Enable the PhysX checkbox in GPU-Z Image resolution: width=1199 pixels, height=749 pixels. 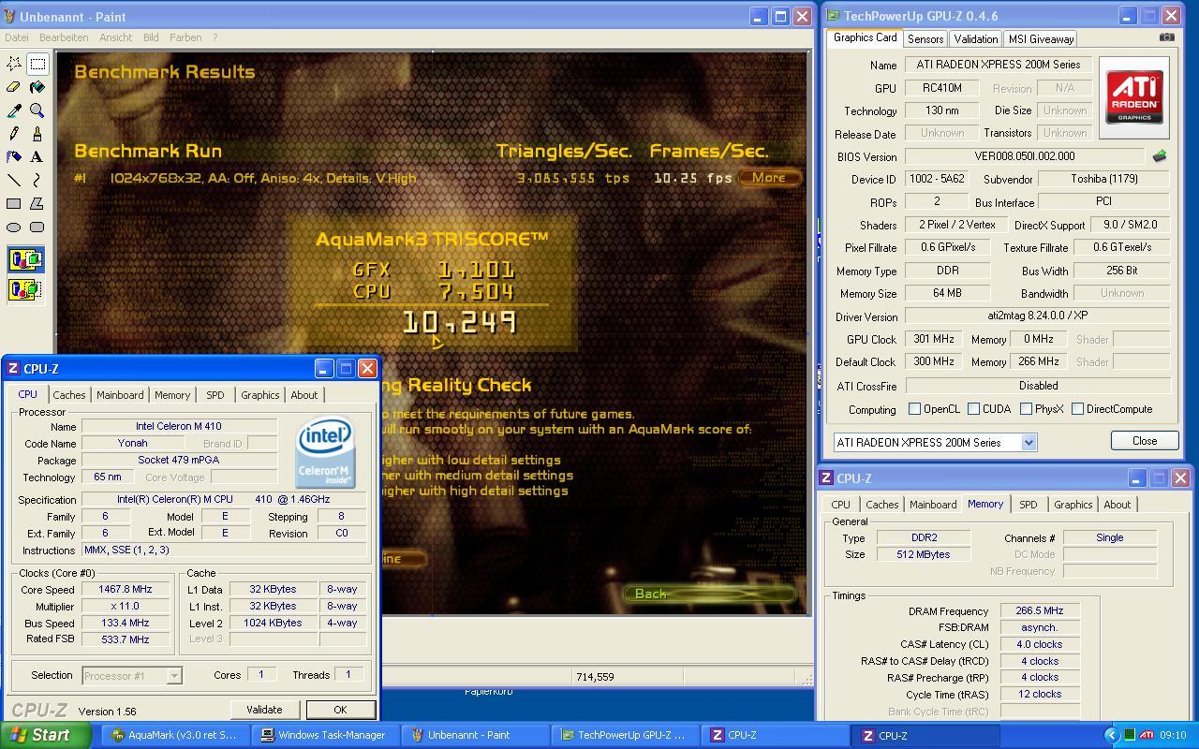pos(1026,409)
